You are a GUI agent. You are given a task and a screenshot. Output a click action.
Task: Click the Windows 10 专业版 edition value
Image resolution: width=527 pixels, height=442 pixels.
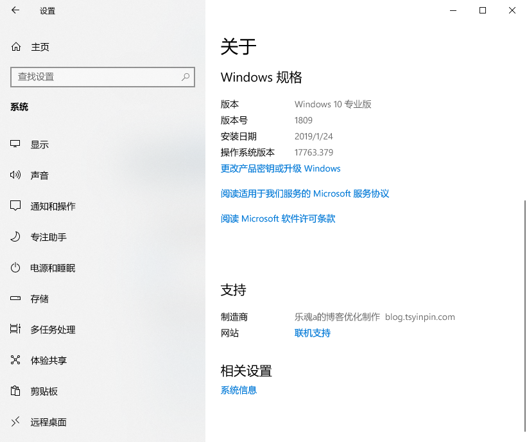(x=333, y=104)
